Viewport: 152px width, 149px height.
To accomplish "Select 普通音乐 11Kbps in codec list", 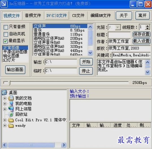I will 60,34.
